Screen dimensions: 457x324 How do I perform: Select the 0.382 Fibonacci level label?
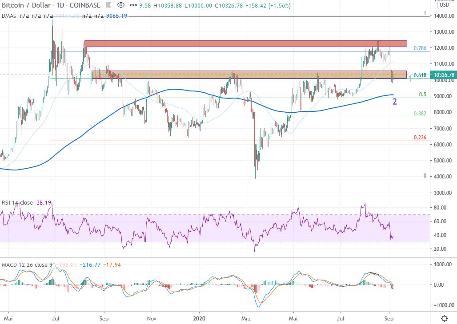(x=420, y=114)
